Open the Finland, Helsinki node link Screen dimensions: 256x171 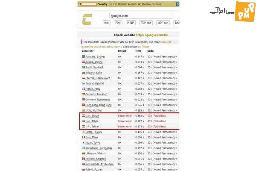(95, 84)
